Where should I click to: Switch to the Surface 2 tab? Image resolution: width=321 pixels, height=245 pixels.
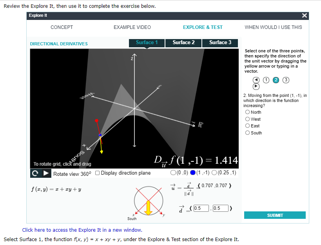coord(183,43)
